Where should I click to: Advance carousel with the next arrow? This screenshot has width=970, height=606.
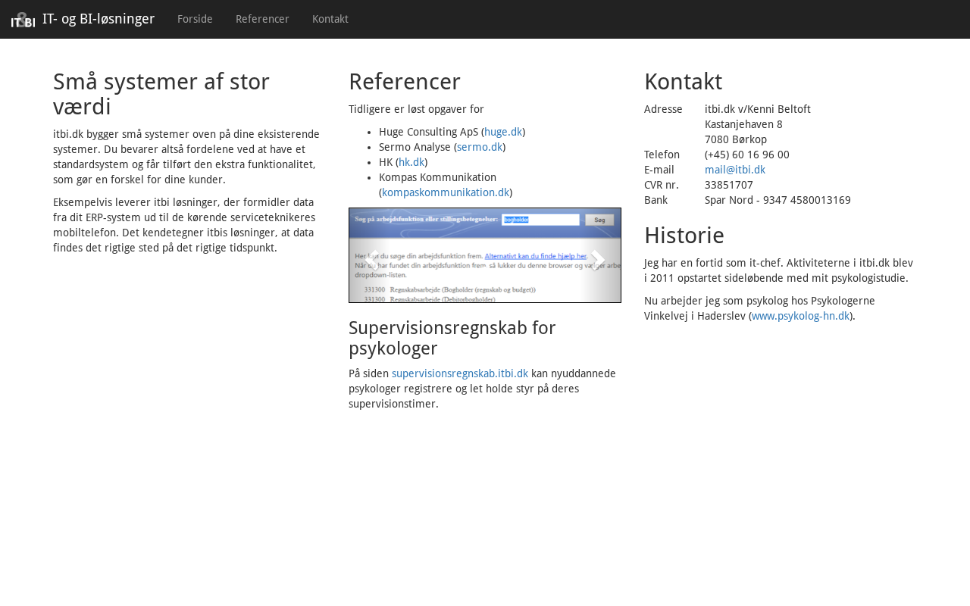(599, 259)
